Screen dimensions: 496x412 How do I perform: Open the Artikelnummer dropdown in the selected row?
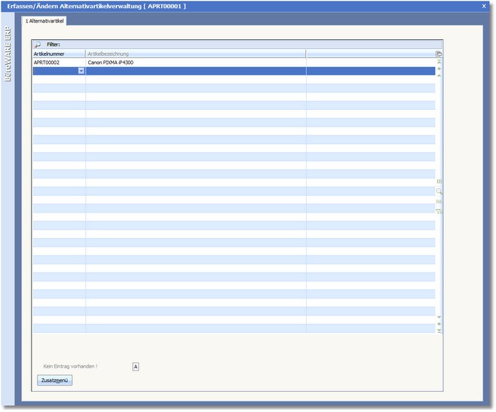pyautogui.click(x=81, y=71)
